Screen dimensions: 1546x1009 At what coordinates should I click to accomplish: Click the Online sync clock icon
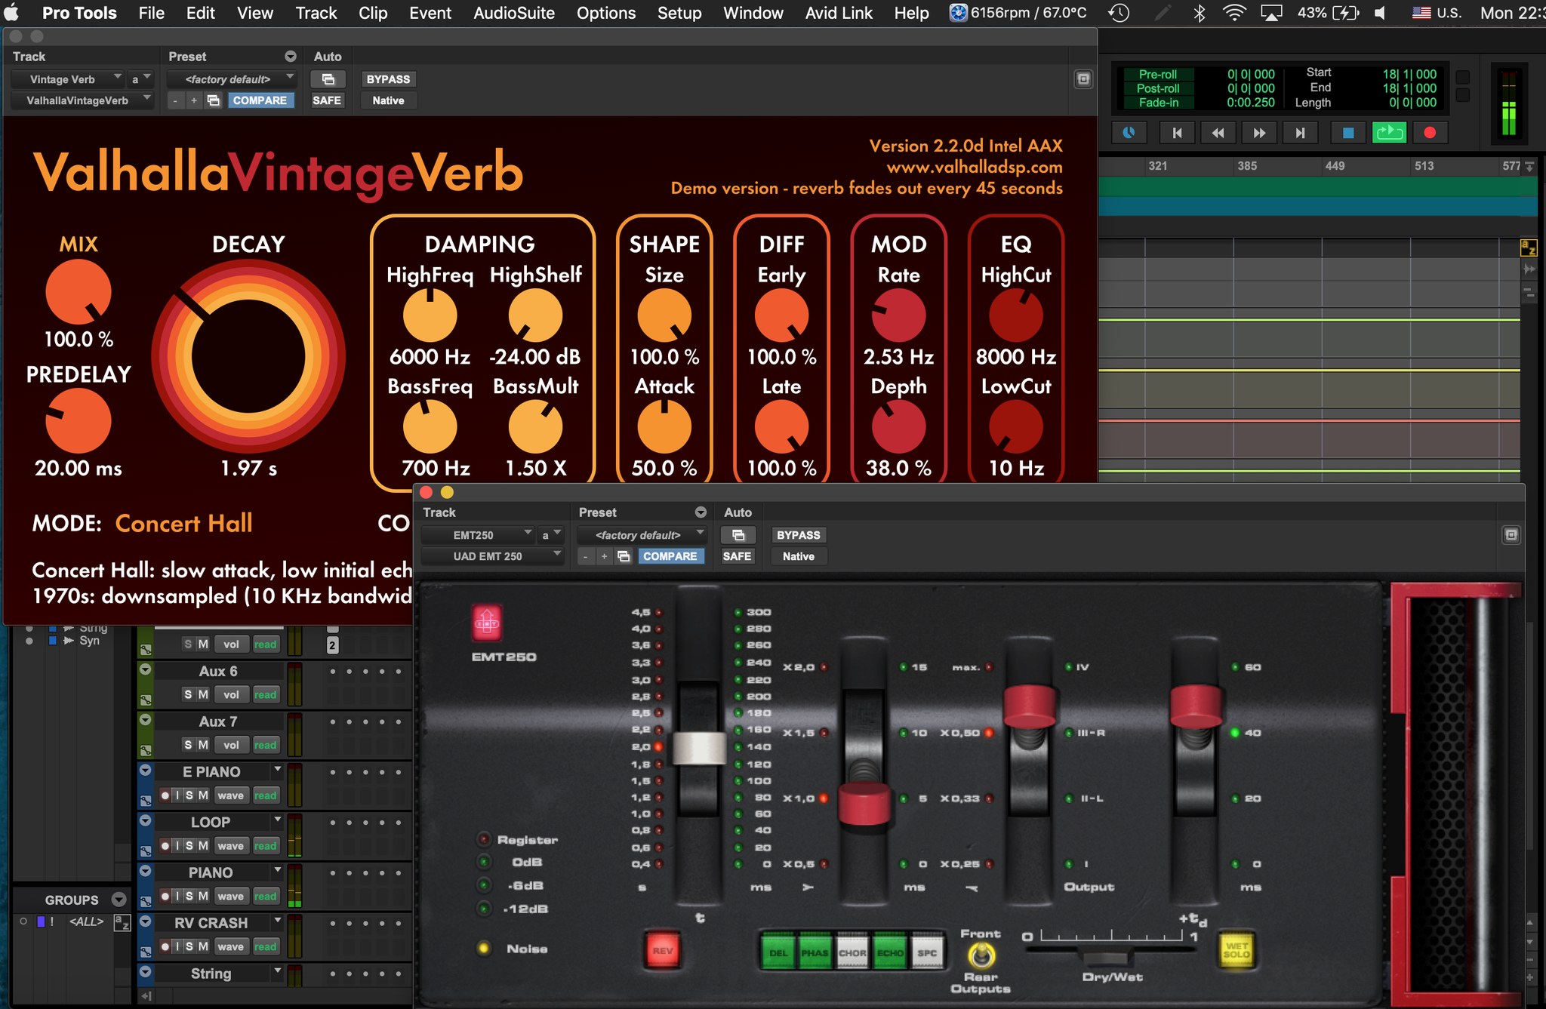click(1129, 133)
